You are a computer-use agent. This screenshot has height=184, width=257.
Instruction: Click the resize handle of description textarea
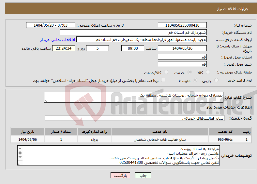click(46, 101)
